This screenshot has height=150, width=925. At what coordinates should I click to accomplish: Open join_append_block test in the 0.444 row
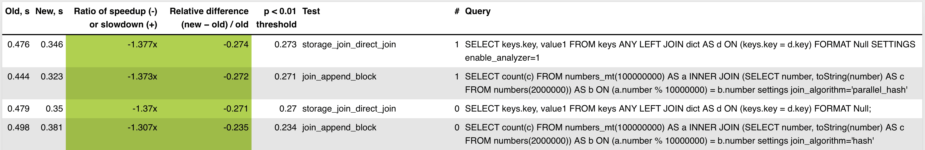[x=339, y=77]
